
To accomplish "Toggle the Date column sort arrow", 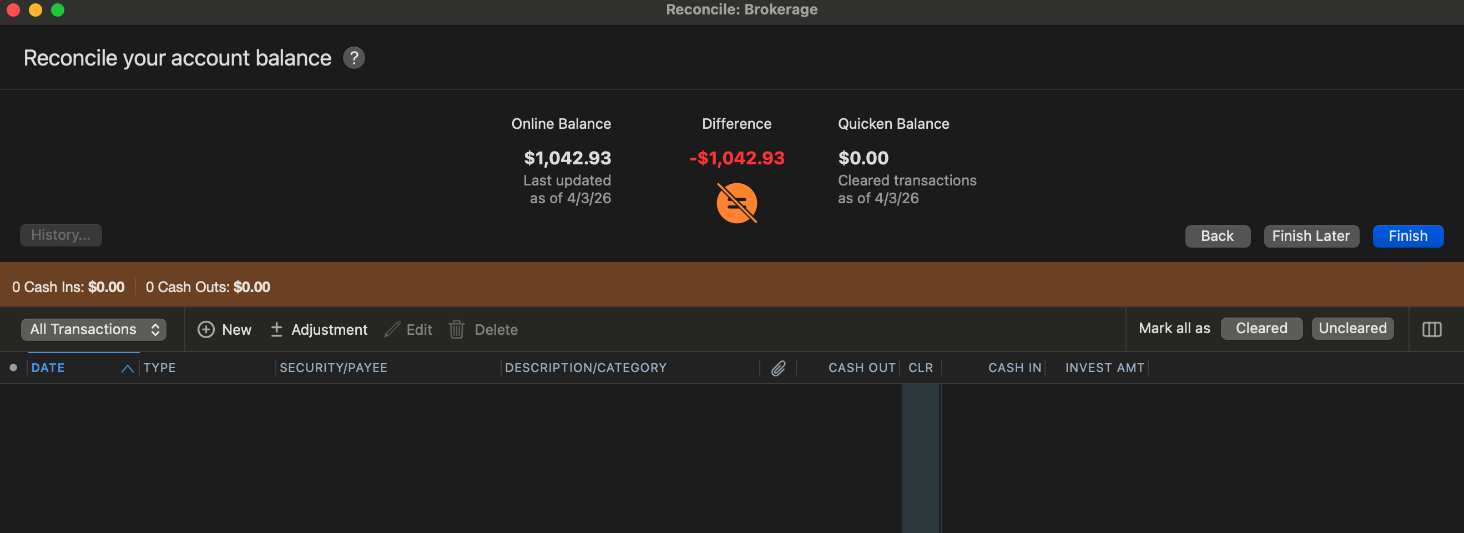I will (x=127, y=368).
